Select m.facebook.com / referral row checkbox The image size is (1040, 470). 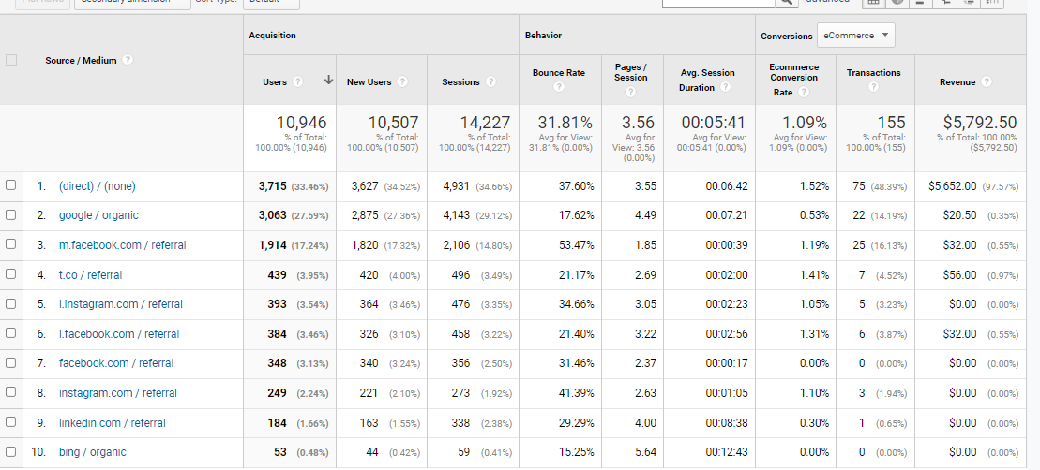10,244
